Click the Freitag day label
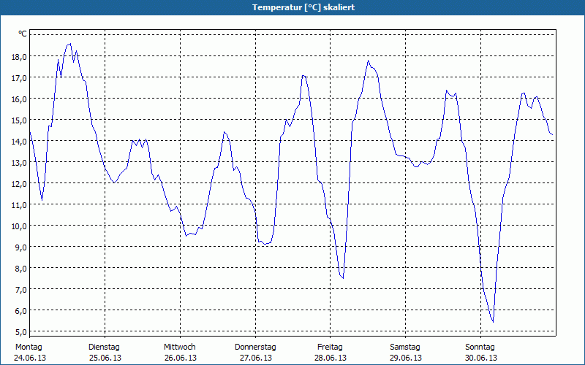Screen dimensions: 585x365 330,347
